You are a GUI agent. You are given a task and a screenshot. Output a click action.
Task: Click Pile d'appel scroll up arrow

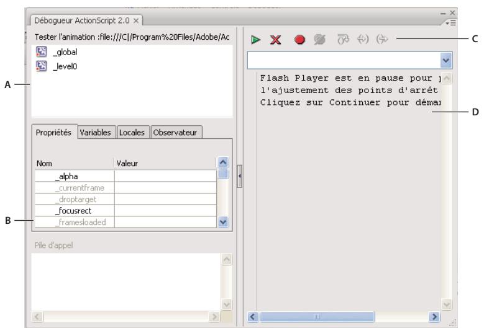pos(227,259)
